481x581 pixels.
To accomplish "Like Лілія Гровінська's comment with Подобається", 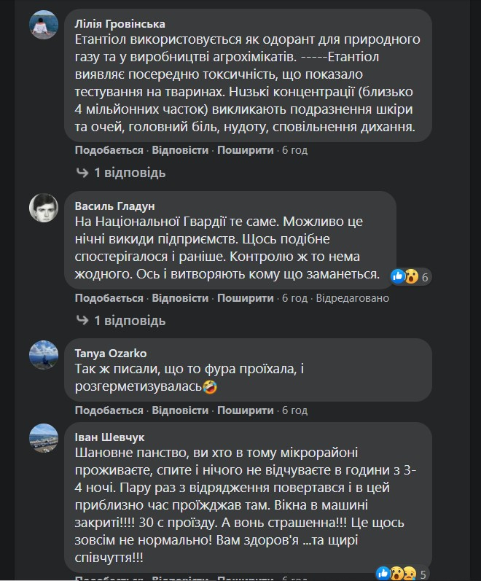I will pos(109,150).
